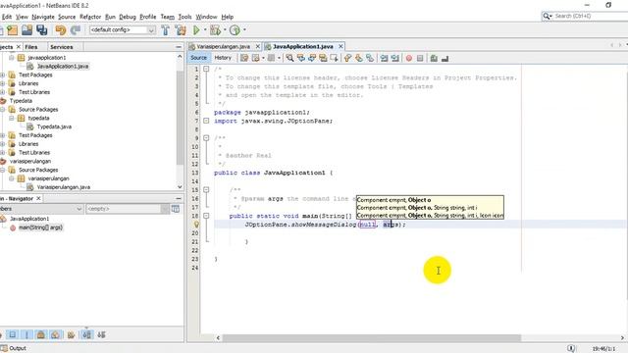Screen dimensions: 628x353
Task: Toggle Fully Qualified Names button in Navigator
Action: [x=71, y=334]
